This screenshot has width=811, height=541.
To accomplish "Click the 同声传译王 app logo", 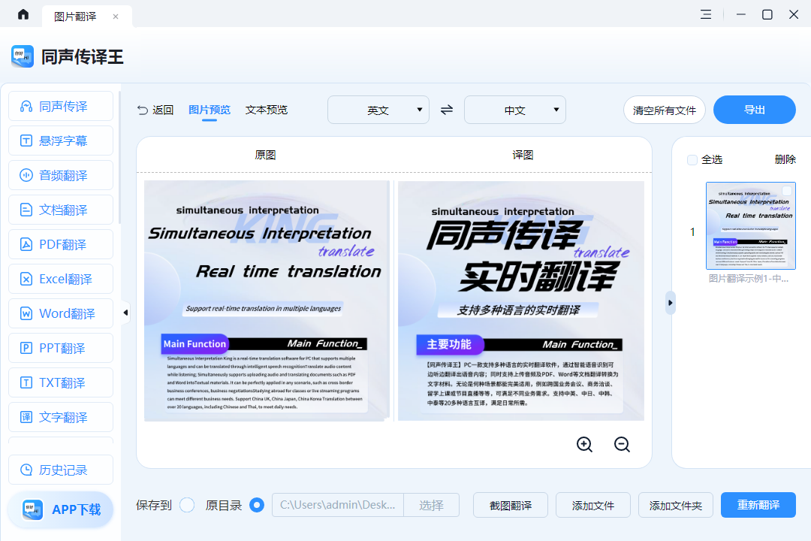I will pyautogui.click(x=23, y=56).
